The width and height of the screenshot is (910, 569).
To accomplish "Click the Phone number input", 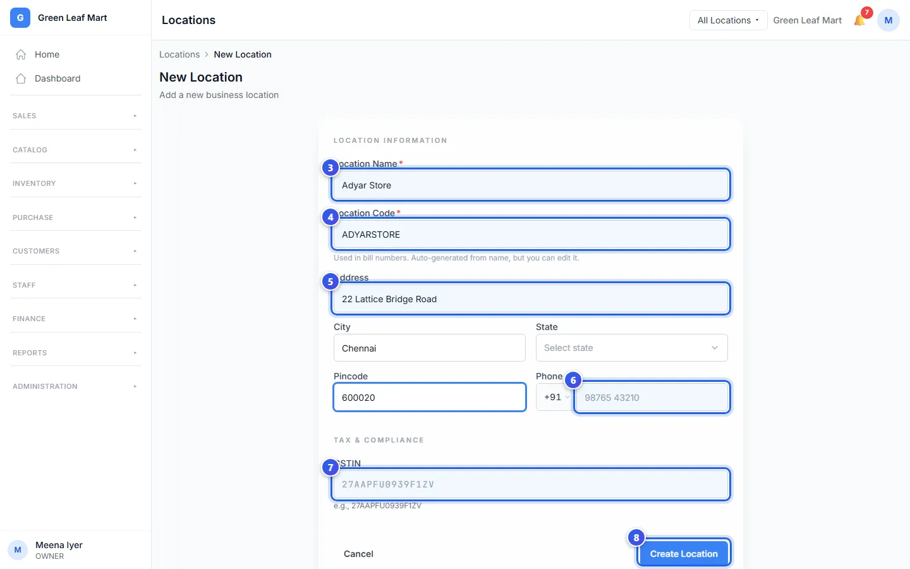I will click(x=652, y=398).
